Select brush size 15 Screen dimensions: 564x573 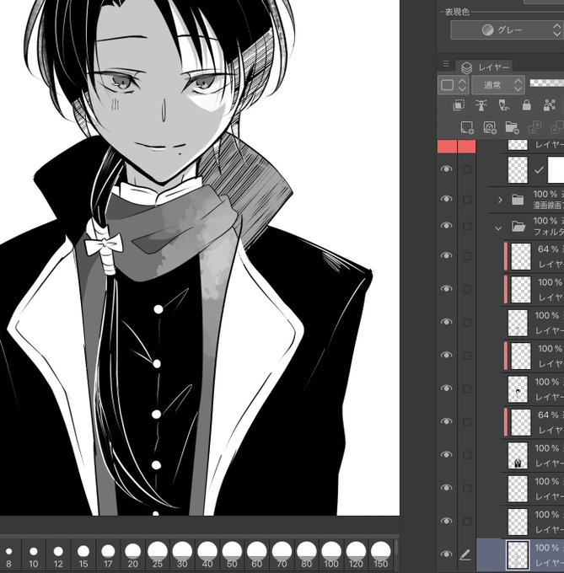point(83,554)
